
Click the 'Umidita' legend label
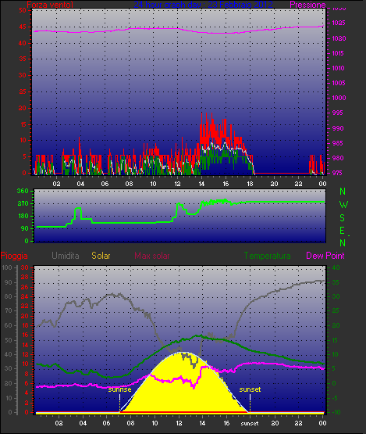click(66, 256)
